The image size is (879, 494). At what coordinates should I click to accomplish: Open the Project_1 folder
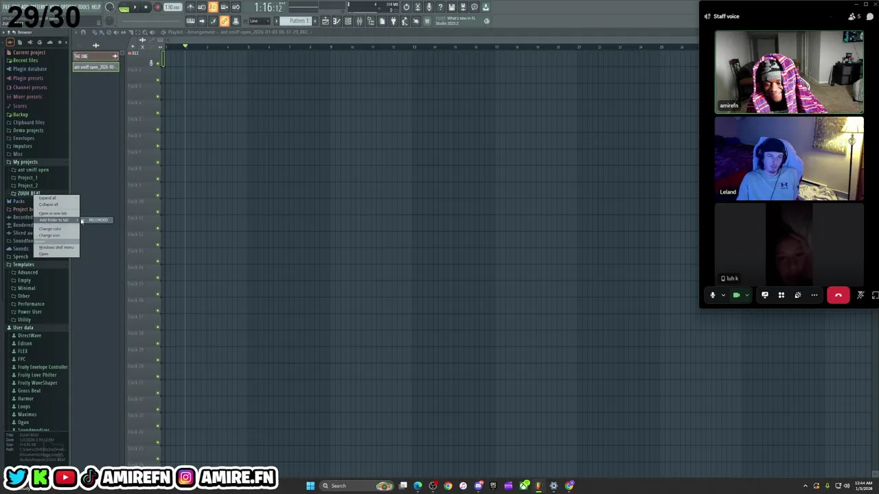coord(27,178)
